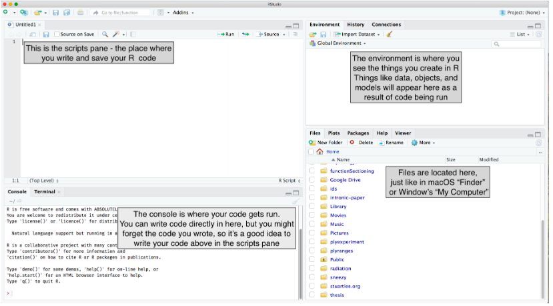Click the console working directory arrow icon
553x306 pixels.
tap(20, 201)
